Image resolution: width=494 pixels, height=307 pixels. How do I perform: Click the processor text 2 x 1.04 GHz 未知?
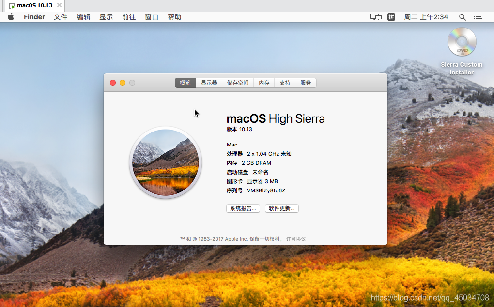point(269,154)
